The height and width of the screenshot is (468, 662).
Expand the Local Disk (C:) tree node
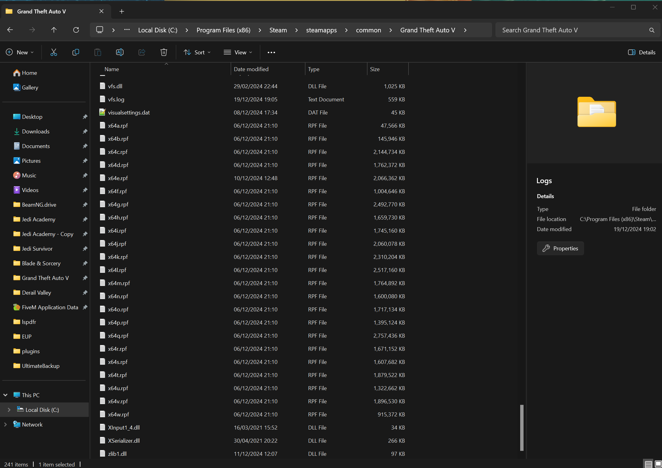(x=9, y=410)
